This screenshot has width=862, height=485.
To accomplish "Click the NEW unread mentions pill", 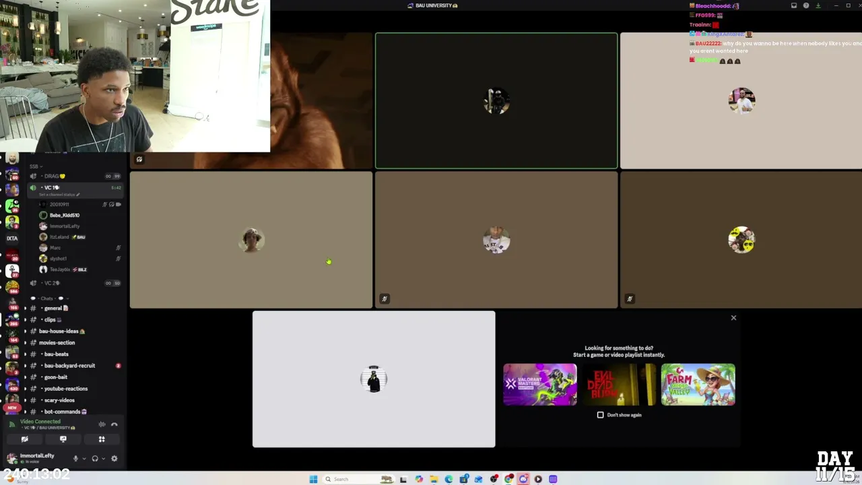I will pos(12,408).
